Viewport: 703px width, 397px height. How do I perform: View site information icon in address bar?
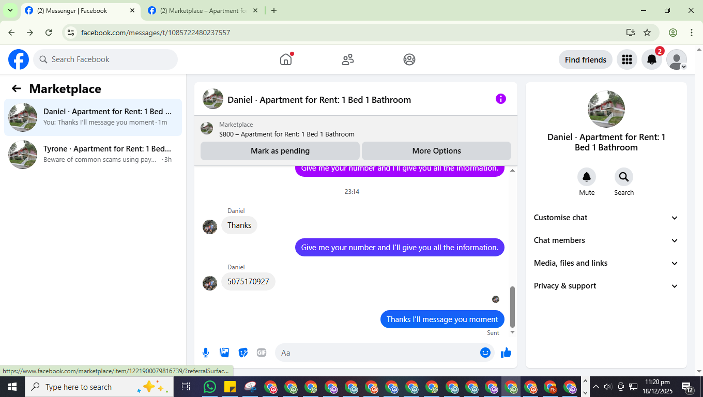[x=71, y=33]
